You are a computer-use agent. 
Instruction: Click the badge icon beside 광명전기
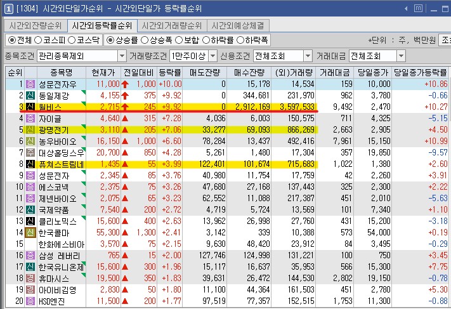[30, 130]
